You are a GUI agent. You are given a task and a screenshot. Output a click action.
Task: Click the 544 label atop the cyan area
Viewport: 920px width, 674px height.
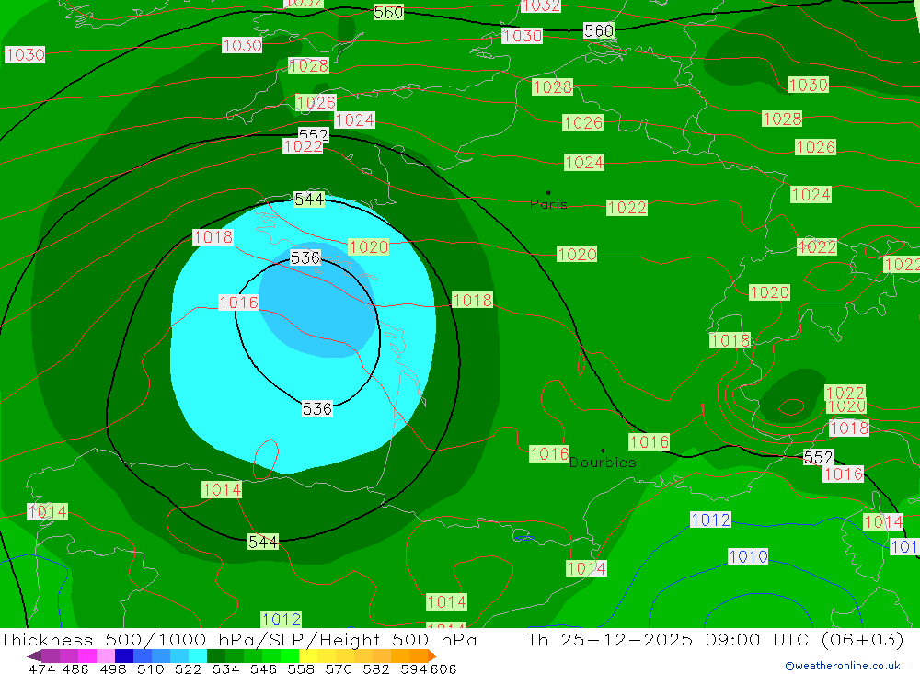(309, 200)
